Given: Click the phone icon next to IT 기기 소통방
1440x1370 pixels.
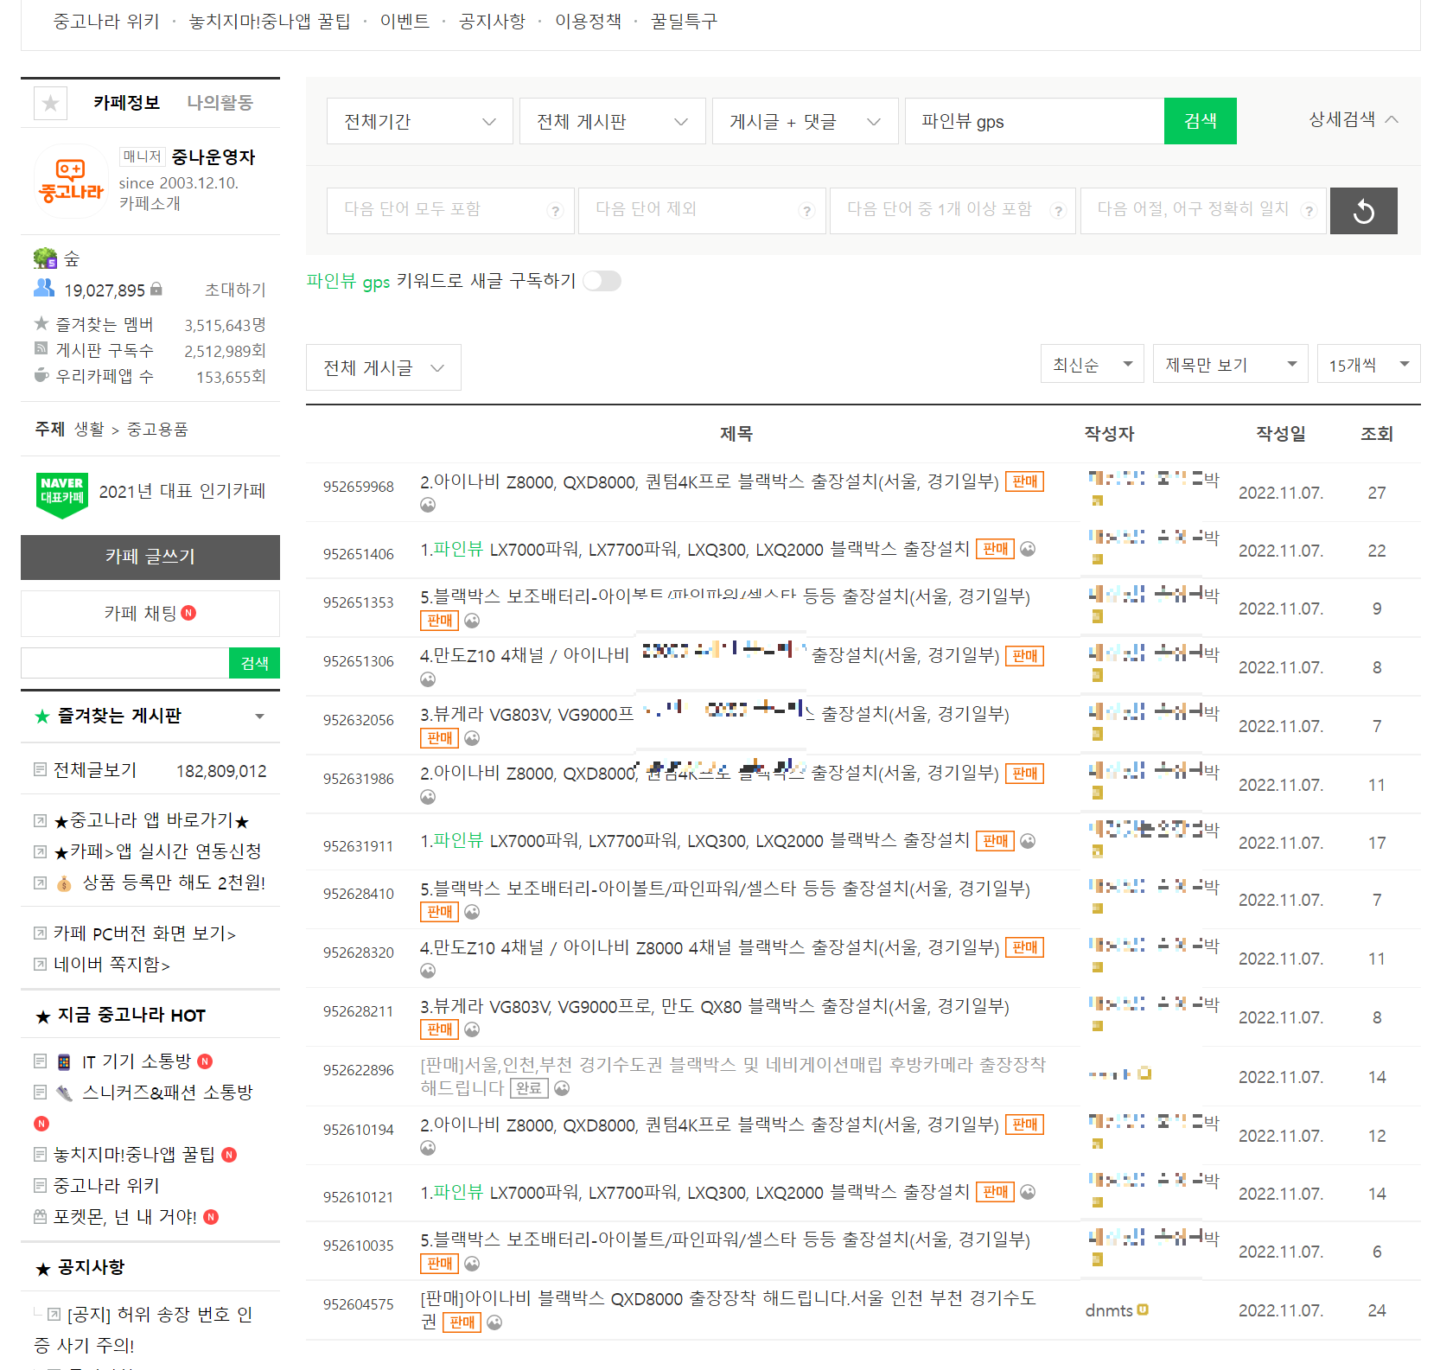Looking at the screenshot, I should [x=64, y=1061].
